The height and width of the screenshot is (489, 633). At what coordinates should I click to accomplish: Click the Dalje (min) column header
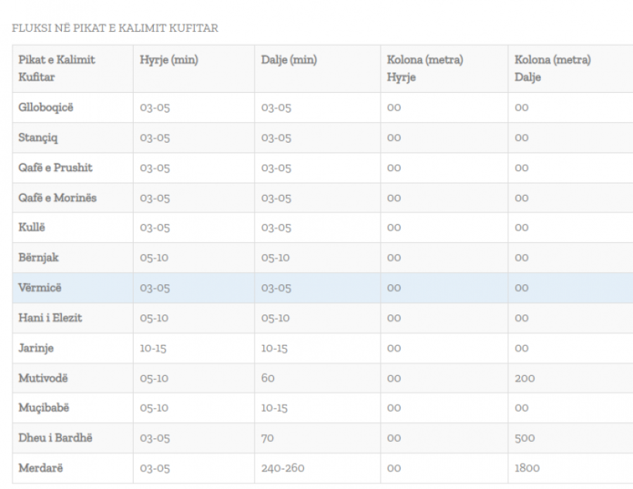[288, 61]
